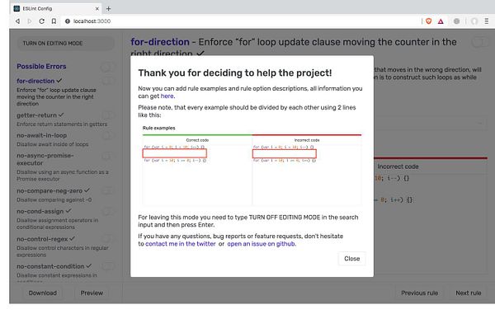Close the ESLint Config browser tab
The image size is (495, 314).
(x=97, y=8)
